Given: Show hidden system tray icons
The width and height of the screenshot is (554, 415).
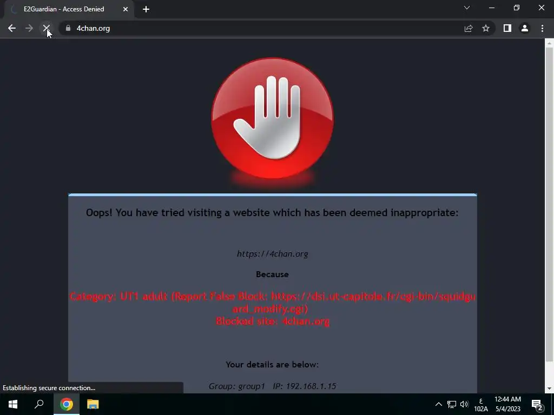Looking at the screenshot, I should 438,404.
